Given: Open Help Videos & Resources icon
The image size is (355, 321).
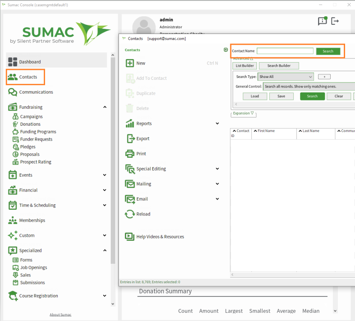Looking at the screenshot, I should (x=130, y=237).
